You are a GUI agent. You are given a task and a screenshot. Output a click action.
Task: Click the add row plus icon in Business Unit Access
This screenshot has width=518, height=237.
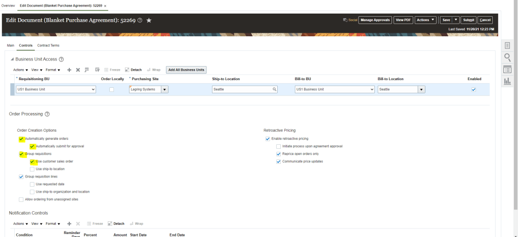(x=69, y=70)
